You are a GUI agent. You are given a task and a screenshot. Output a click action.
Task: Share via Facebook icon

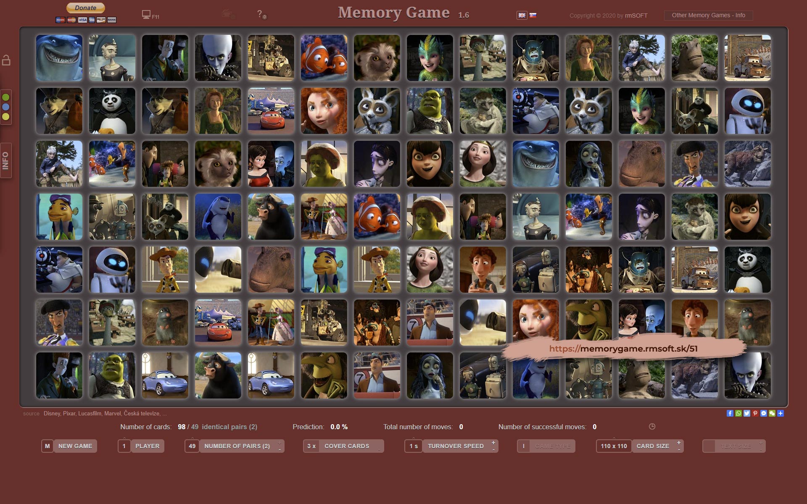(730, 413)
